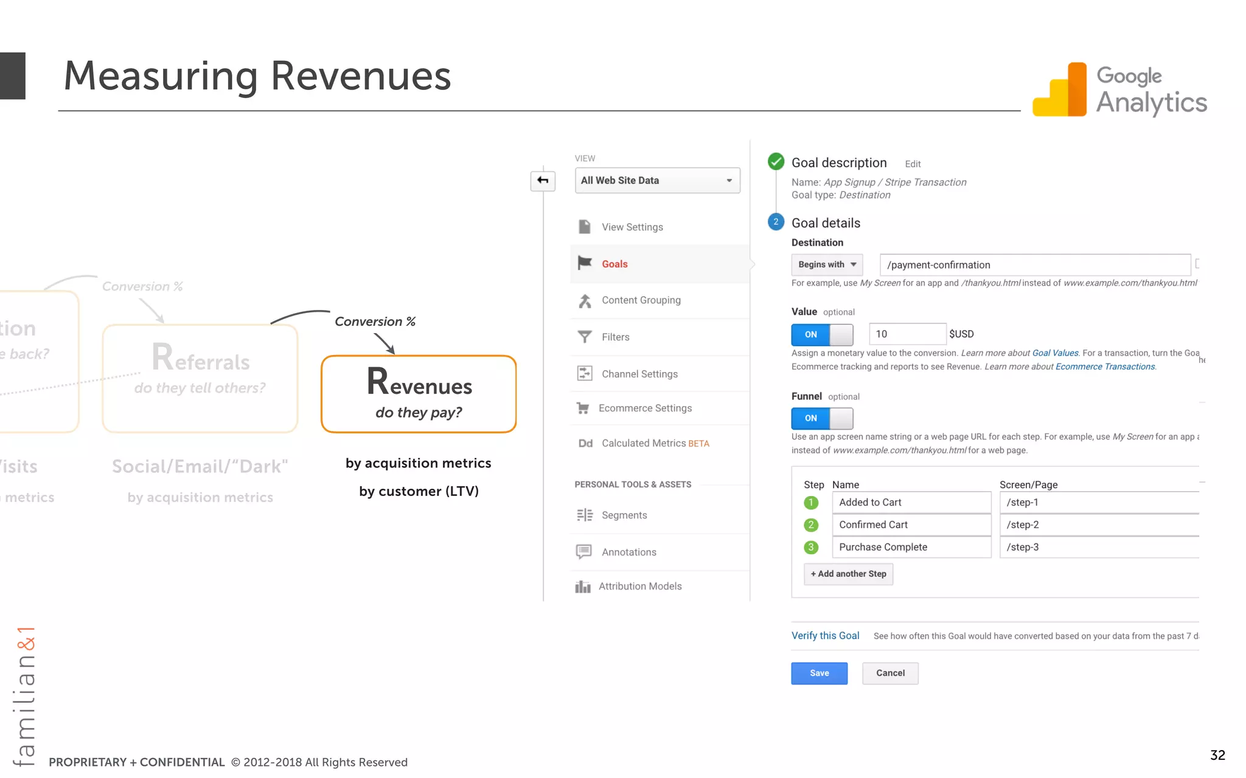Open the Ecommerce Transactions help link
Viewport: 1246px width, 778px height.
[1105, 367]
